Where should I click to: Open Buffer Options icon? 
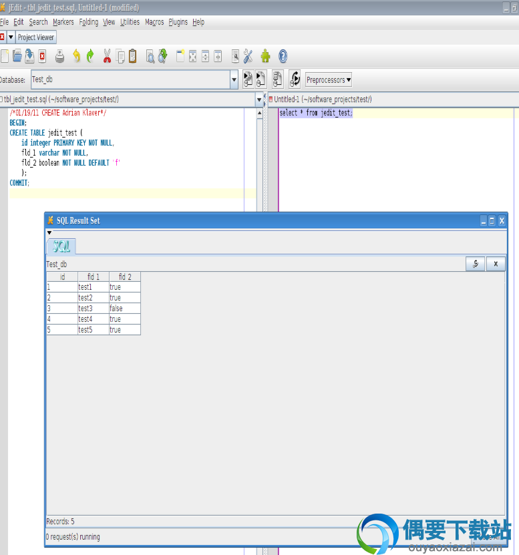point(235,56)
